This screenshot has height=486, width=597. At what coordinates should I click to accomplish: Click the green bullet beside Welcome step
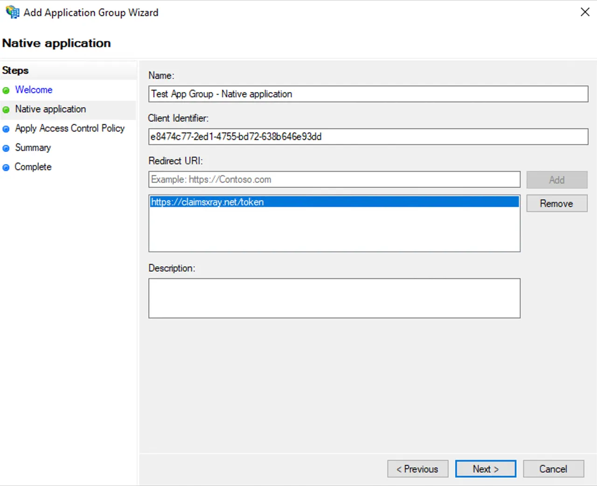6,90
